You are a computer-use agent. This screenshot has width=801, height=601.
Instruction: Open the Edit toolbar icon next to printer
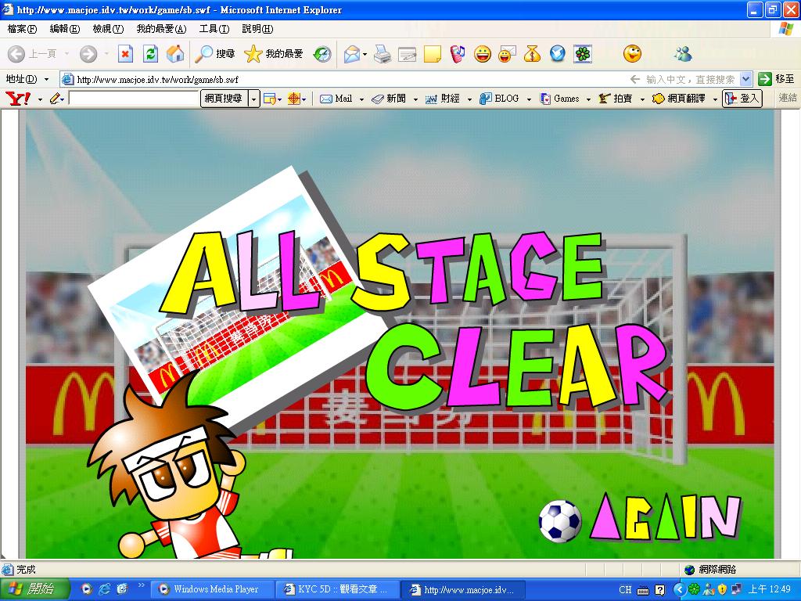[x=407, y=54]
